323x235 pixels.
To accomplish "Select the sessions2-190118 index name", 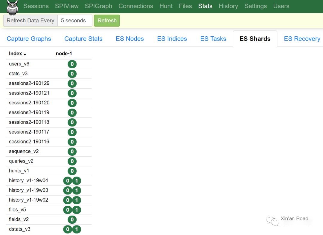I will [x=29, y=122].
